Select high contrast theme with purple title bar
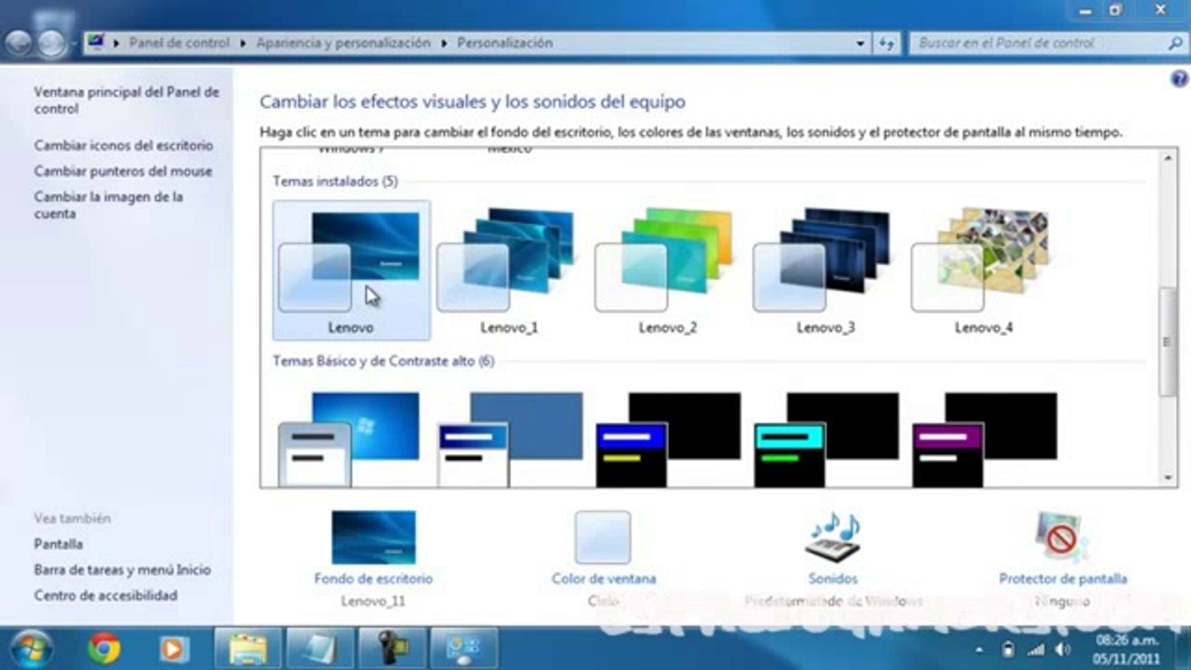Viewport: 1191px width, 670px height. click(984, 437)
